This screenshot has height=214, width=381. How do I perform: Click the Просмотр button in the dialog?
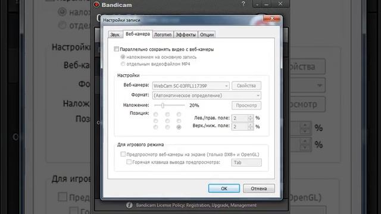[x=246, y=105]
